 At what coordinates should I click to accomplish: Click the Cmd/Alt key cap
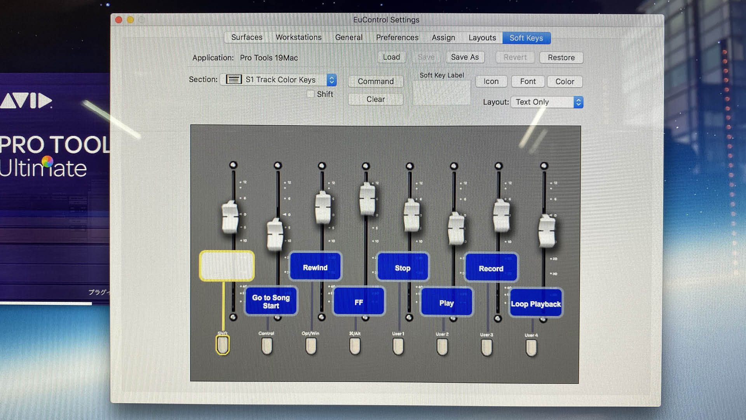[x=355, y=346]
